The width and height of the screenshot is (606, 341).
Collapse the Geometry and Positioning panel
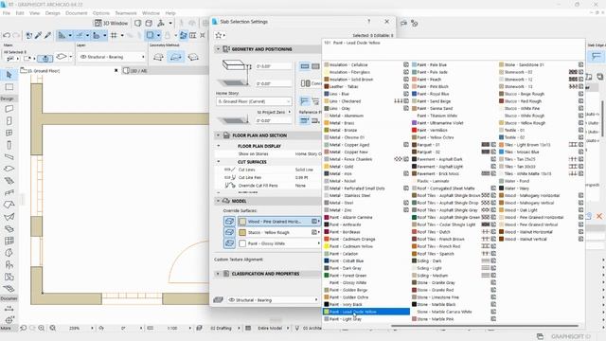(218, 49)
